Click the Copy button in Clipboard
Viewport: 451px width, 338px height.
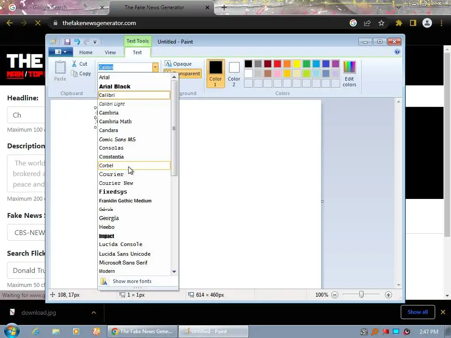tap(81, 73)
